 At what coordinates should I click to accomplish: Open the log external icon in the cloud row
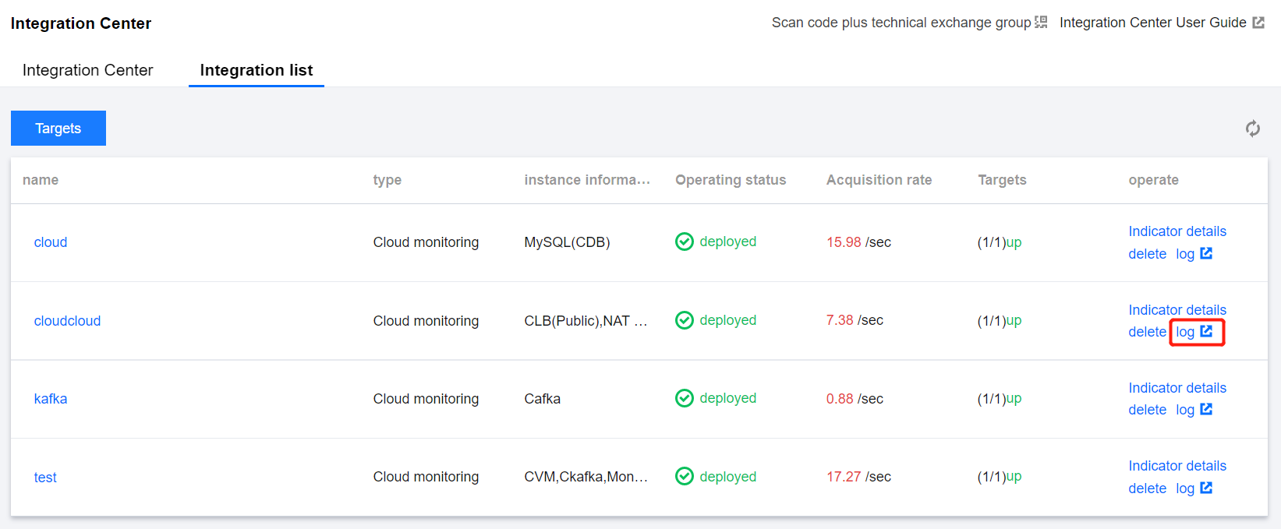click(x=1206, y=253)
